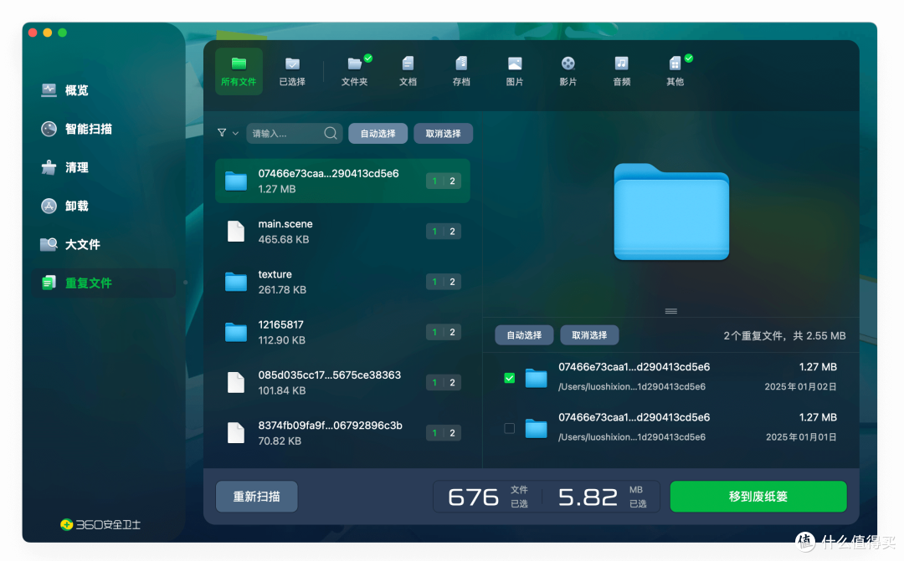Viewport: 904px width, 561px height.
Task: Select the 12165817 folder row
Action: [342, 332]
